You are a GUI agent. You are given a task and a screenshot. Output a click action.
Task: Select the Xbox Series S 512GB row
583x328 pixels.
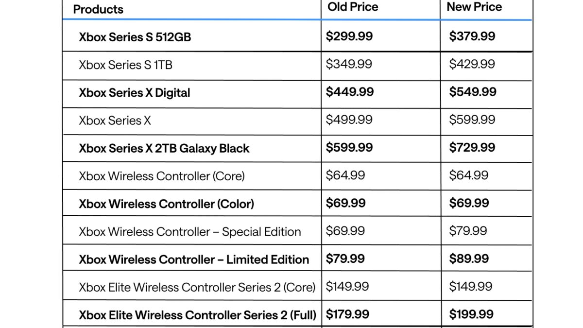pyautogui.click(x=135, y=37)
